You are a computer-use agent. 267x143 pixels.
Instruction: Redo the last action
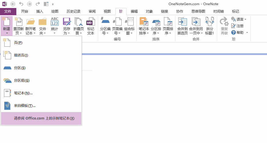(38, 4)
